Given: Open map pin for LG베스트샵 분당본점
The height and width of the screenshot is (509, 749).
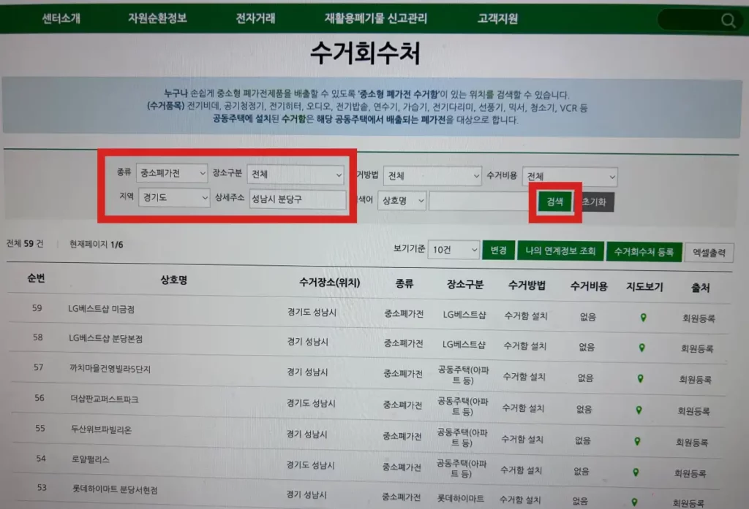Looking at the screenshot, I should pos(642,348).
